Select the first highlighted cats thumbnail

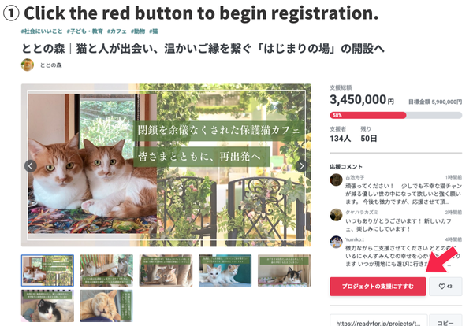coord(47,271)
